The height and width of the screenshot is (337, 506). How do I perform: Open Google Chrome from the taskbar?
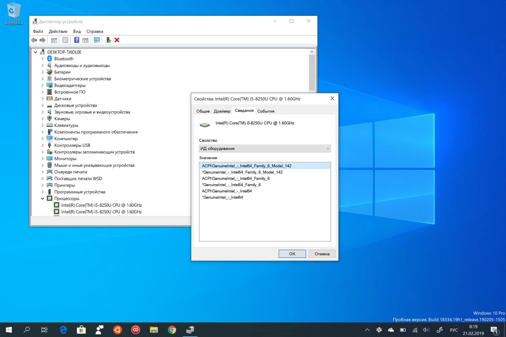tap(172, 330)
